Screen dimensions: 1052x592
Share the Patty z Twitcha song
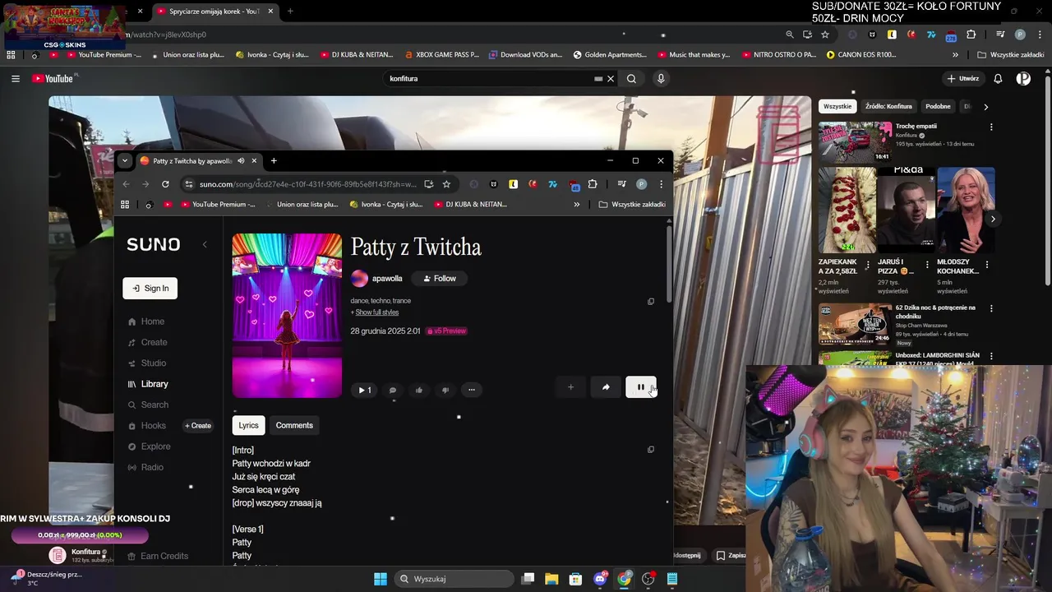[x=606, y=387]
